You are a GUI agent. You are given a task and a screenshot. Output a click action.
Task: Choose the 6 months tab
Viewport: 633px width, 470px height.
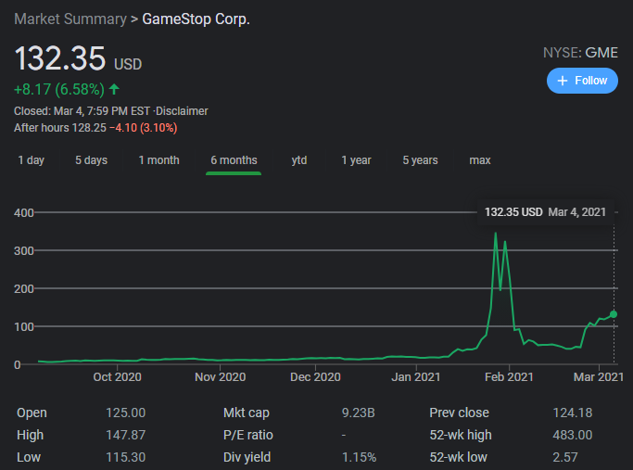(234, 160)
